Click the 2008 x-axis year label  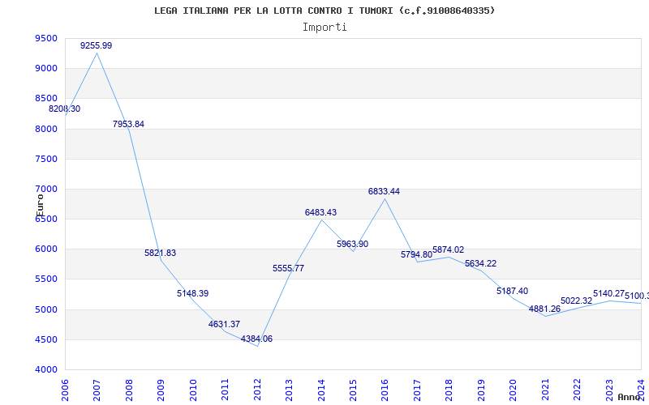[129, 390]
